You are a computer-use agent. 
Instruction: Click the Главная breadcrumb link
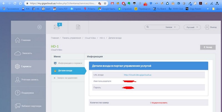[x=55, y=38]
